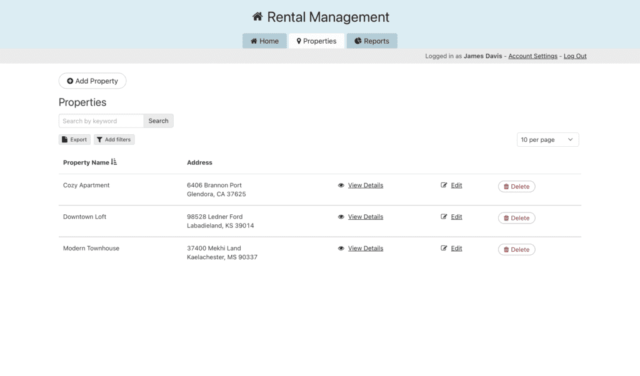Click the Log Out link
This screenshot has width=640, height=376.
(575, 56)
